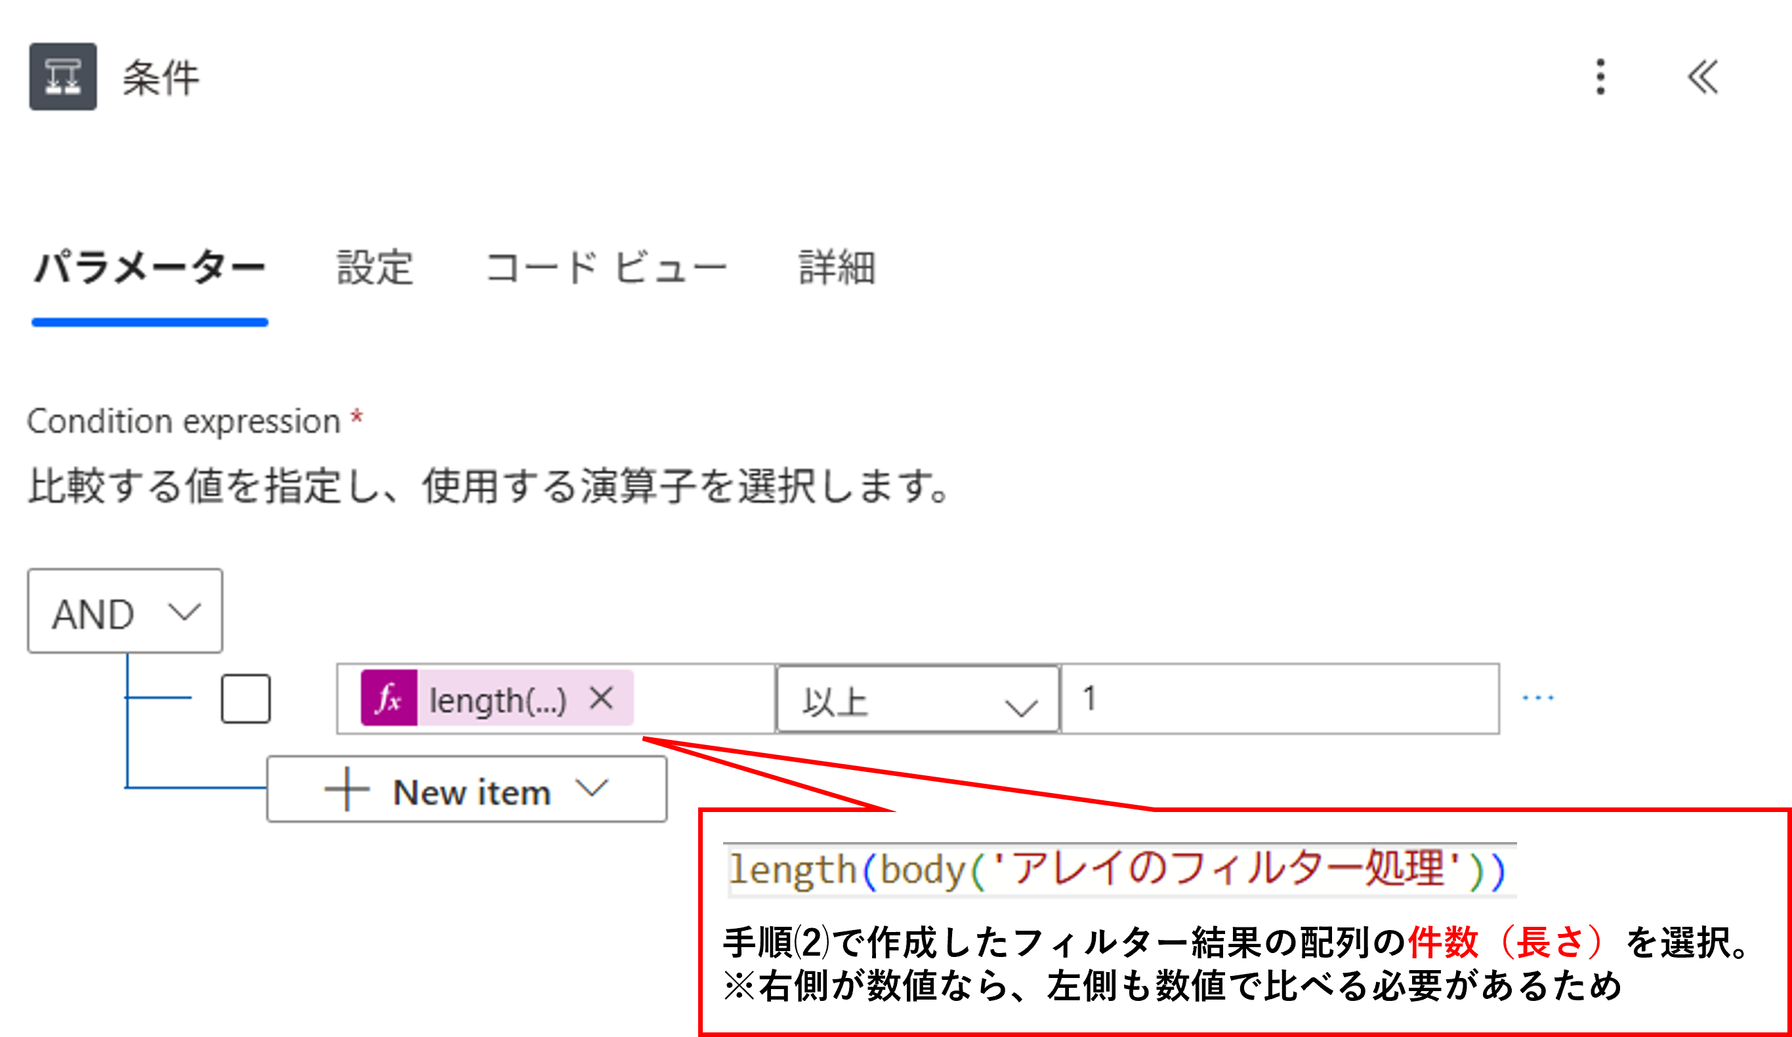Switch to the 設定 tab
This screenshot has width=1792, height=1037.
point(375,269)
